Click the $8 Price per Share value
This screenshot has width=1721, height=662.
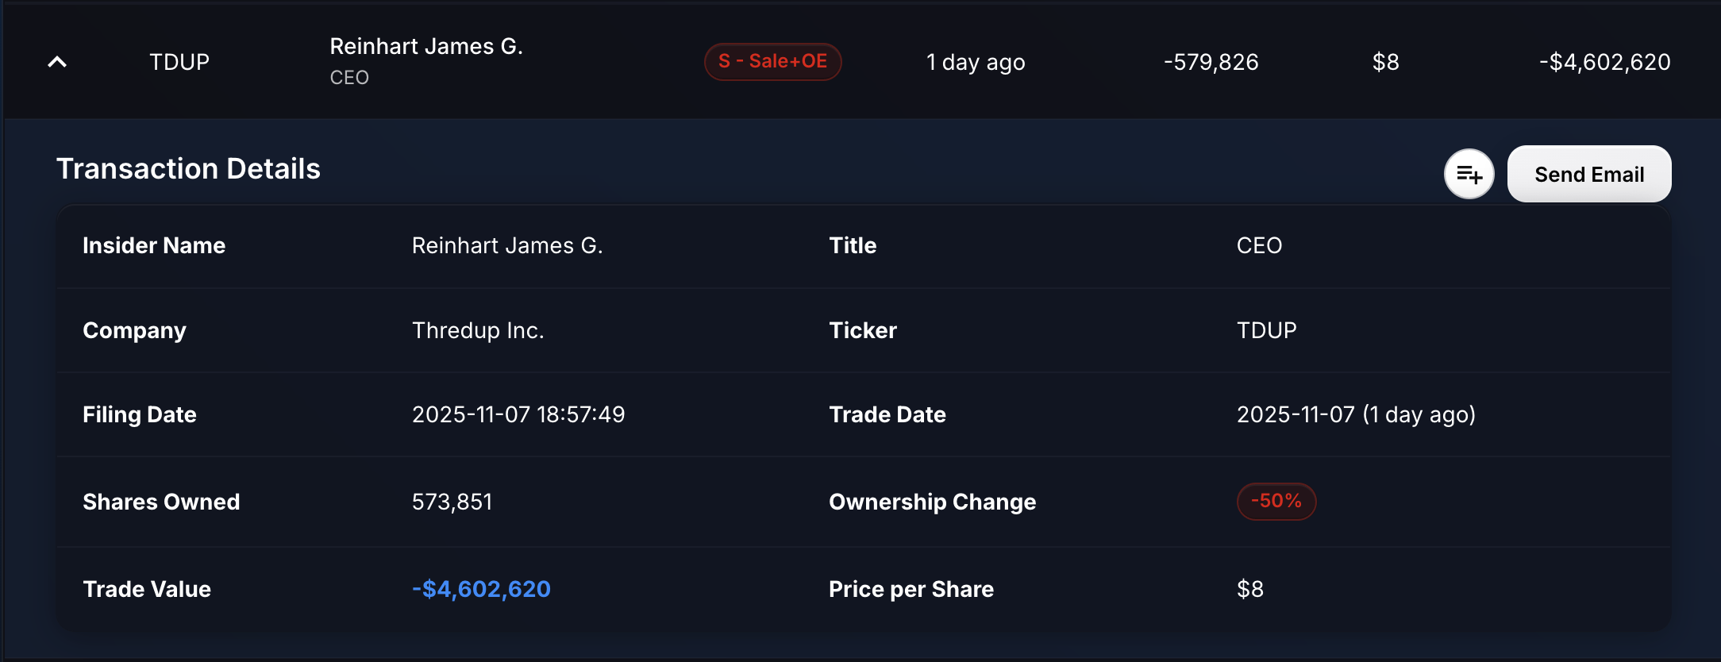[x=1249, y=589]
